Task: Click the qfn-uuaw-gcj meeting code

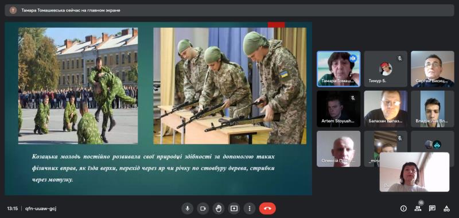Action: [41, 209]
